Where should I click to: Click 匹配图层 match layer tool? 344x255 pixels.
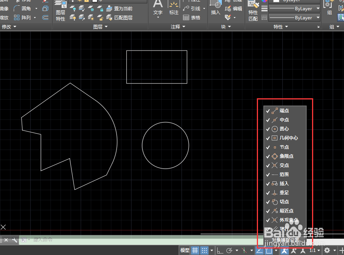point(119,17)
